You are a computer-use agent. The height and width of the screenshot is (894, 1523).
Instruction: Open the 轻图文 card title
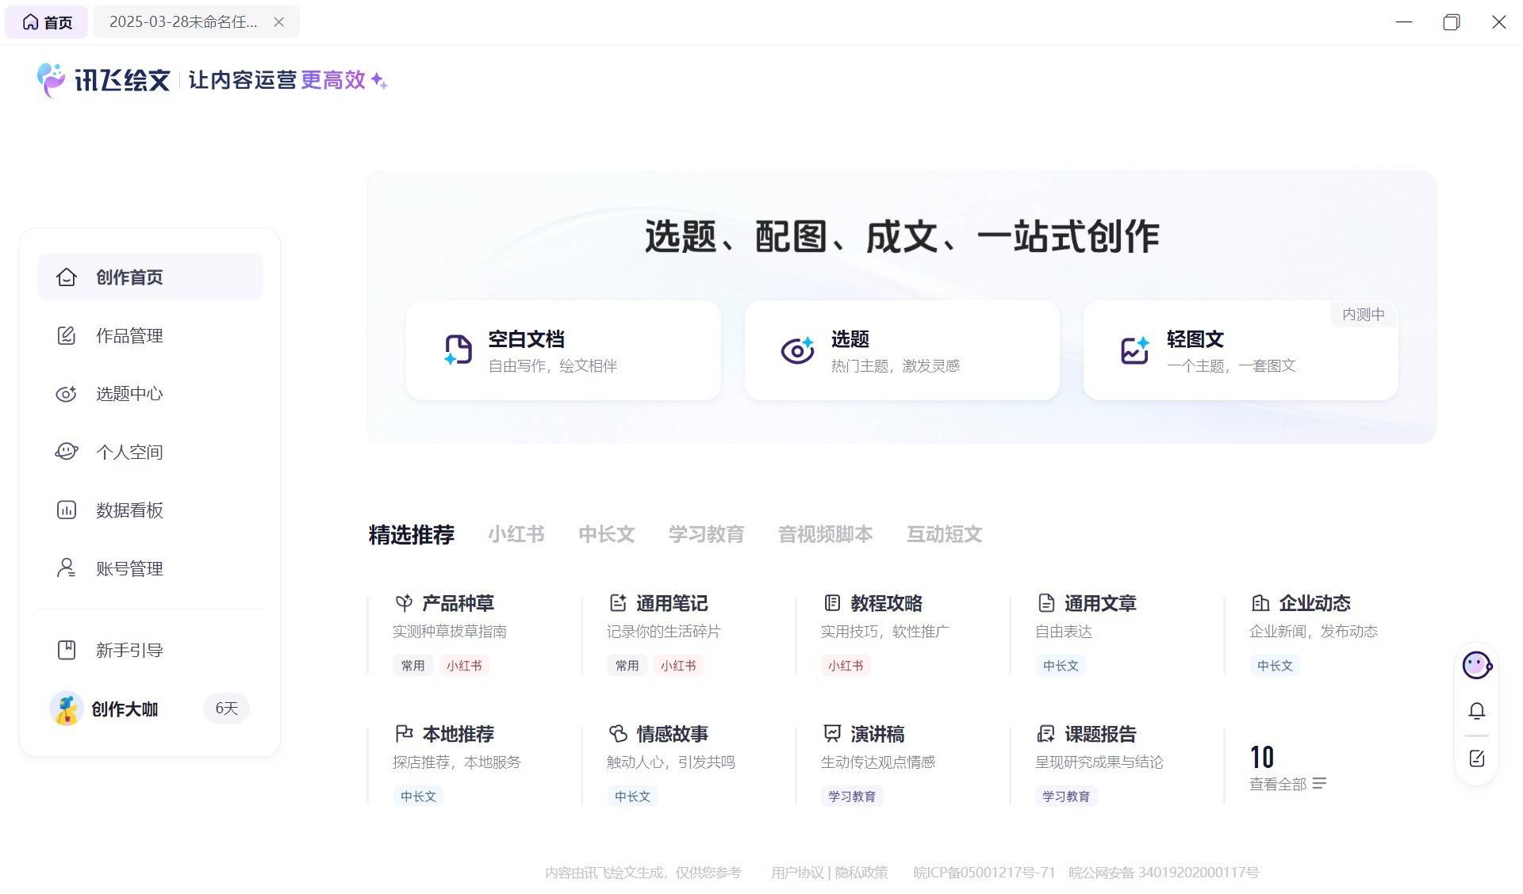click(1195, 339)
